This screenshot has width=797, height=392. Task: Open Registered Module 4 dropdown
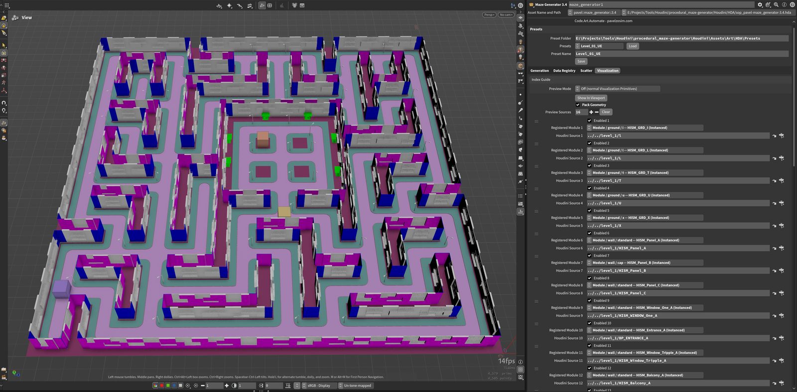(645, 195)
